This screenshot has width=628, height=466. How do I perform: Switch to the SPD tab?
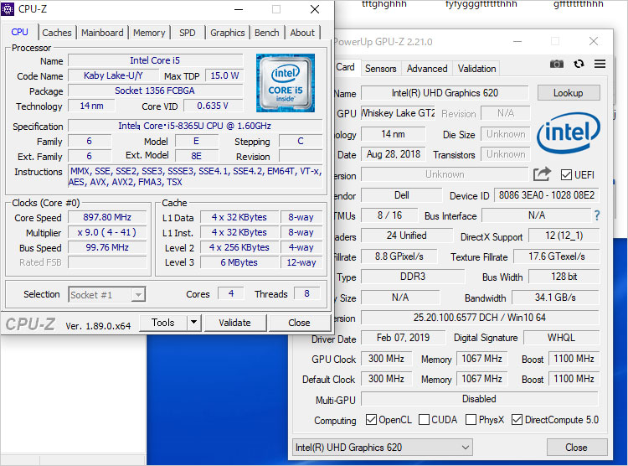point(187,33)
